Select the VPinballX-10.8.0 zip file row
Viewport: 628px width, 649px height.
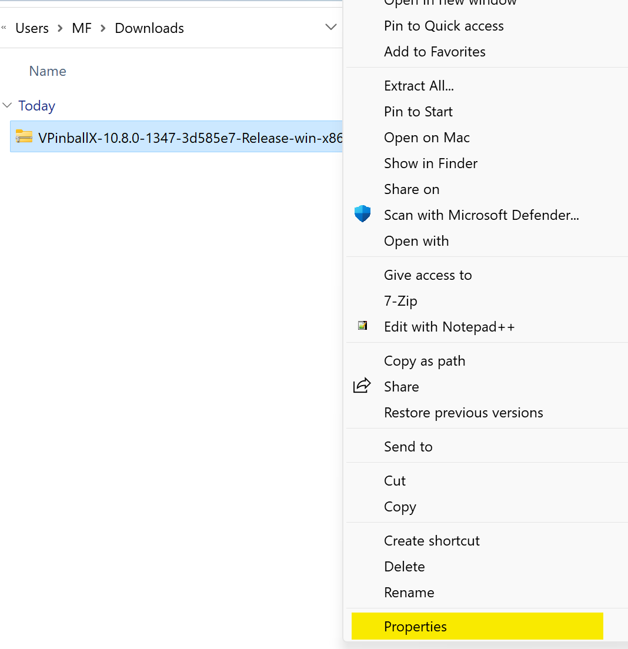[x=176, y=136]
